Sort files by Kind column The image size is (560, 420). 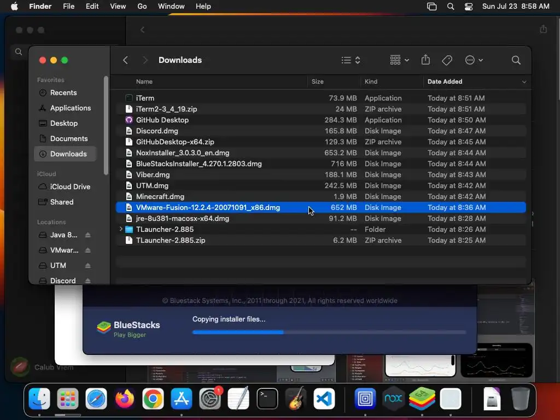371,82
